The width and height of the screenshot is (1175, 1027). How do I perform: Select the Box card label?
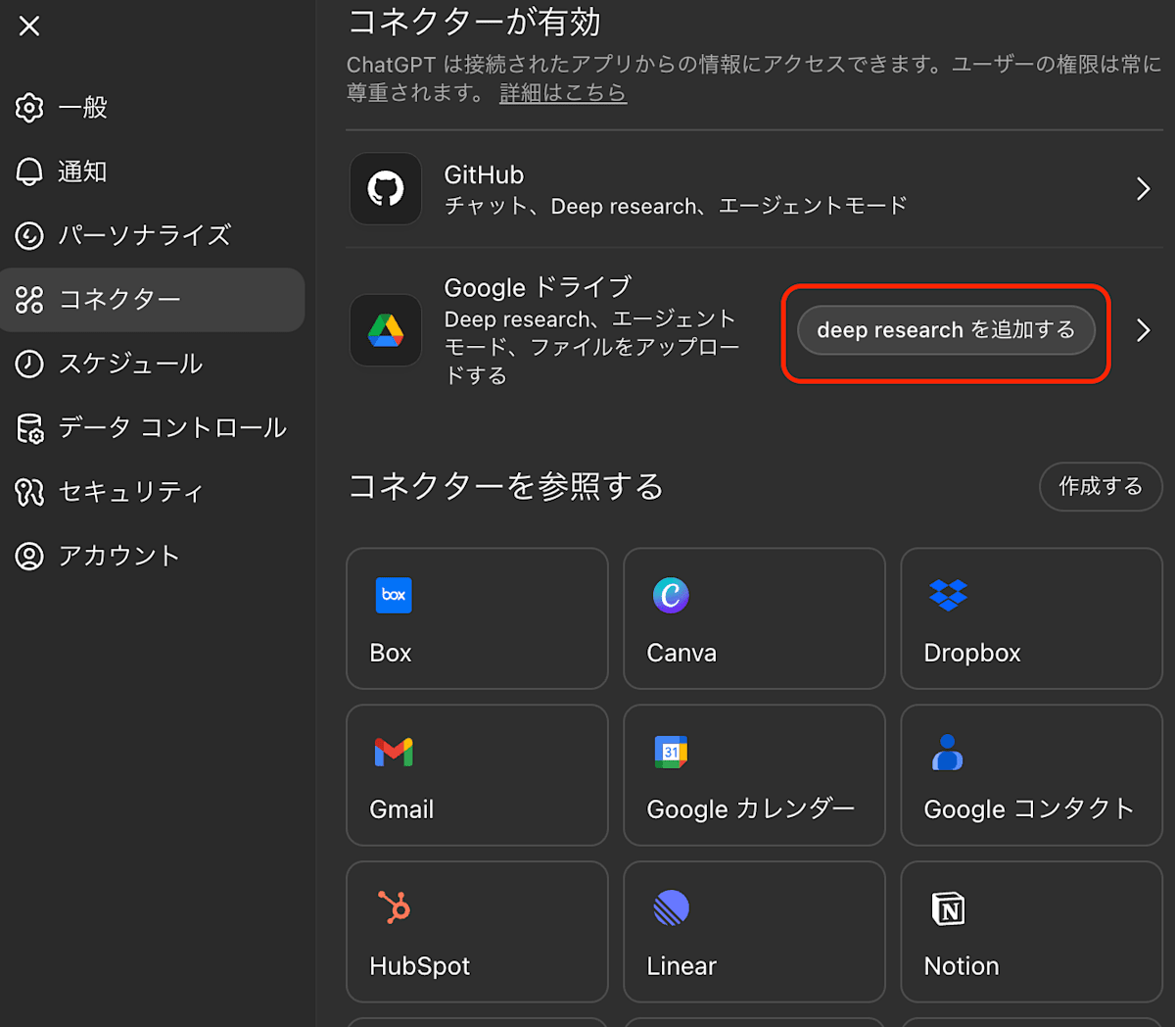[391, 653]
